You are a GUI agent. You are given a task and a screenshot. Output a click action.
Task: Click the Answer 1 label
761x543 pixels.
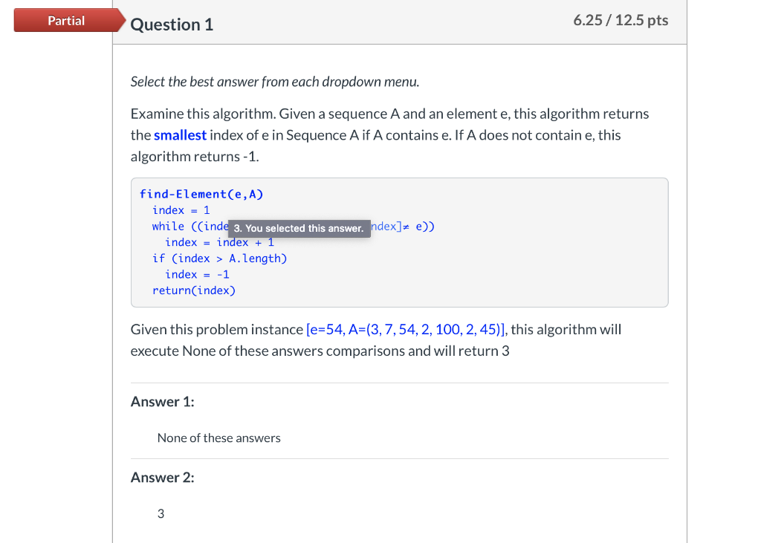coord(163,402)
